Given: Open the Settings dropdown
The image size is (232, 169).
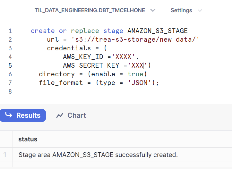Looking at the screenshot, I should 181,11.
